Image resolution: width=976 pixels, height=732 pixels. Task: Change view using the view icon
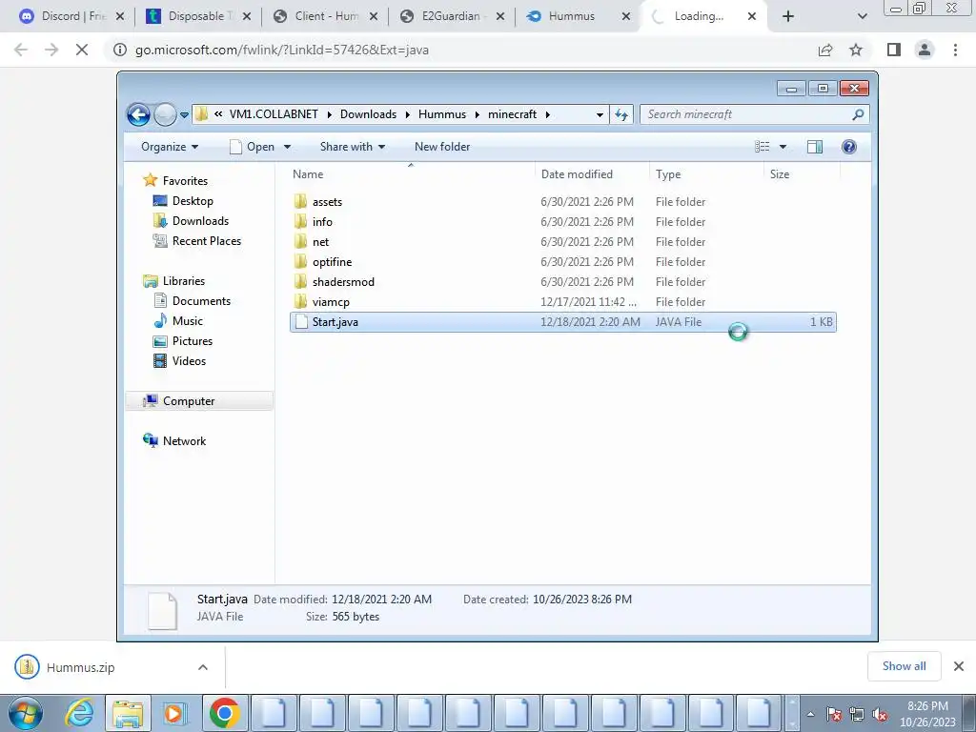[x=762, y=147]
